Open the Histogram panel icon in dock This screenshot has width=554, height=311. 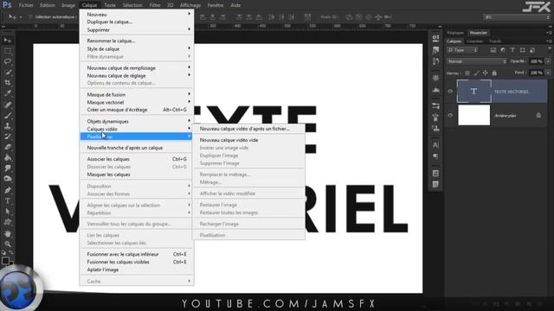tap(435, 90)
